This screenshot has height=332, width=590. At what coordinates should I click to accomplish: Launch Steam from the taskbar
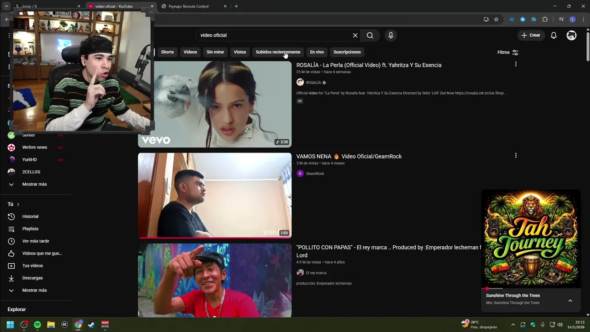[x=92, y=325]
